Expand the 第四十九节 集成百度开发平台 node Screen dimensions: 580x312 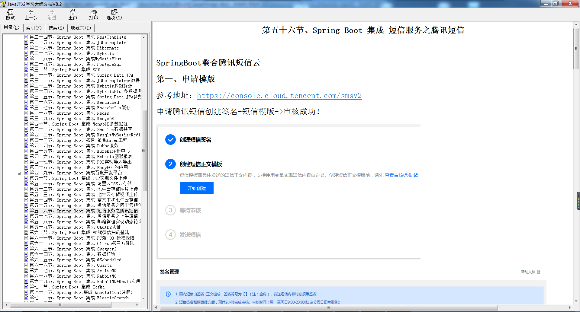19,173
